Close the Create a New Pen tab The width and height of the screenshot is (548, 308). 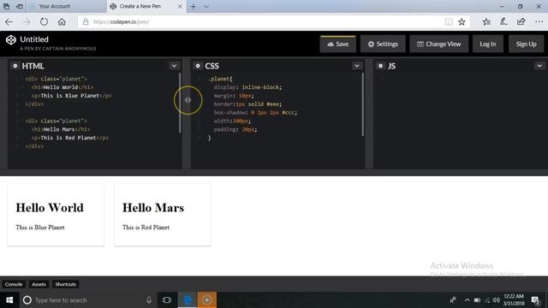pyautogui.click(x=180, y=6)
